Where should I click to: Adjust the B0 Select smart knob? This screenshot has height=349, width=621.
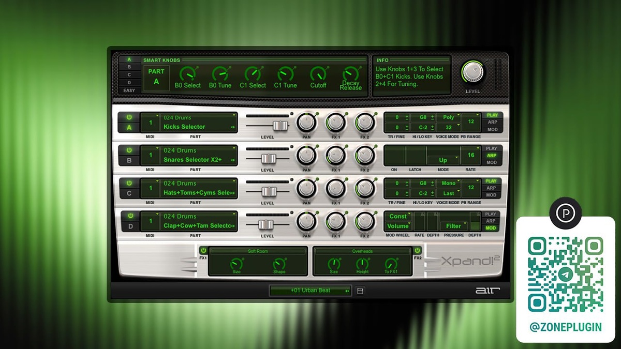tap(187, 74)
